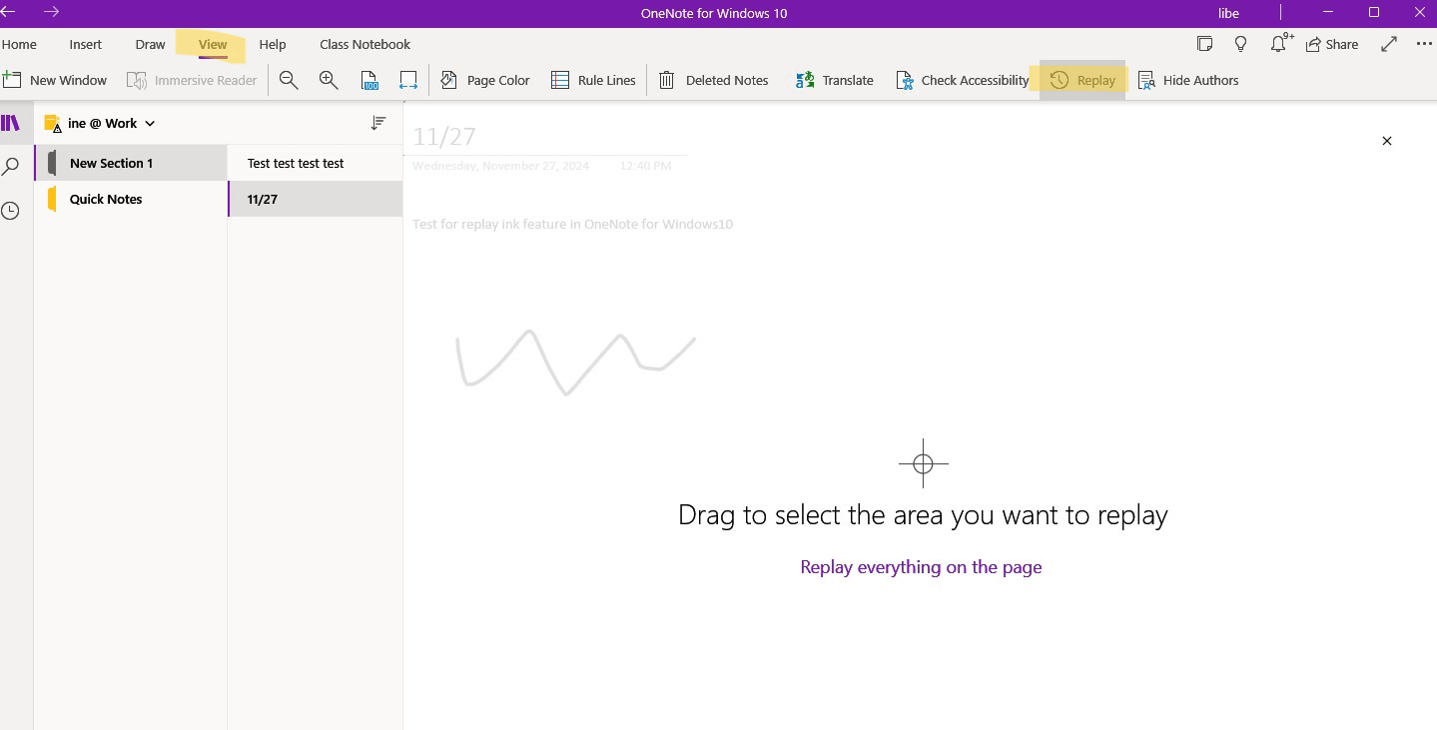The image size is (1437, 730).
Task: Open the search icon in sidebar
Action: [x=11, y=167]
